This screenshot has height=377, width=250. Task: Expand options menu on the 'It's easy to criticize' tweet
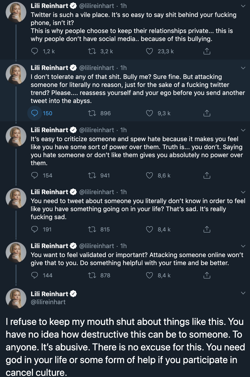tap(243, 130)
